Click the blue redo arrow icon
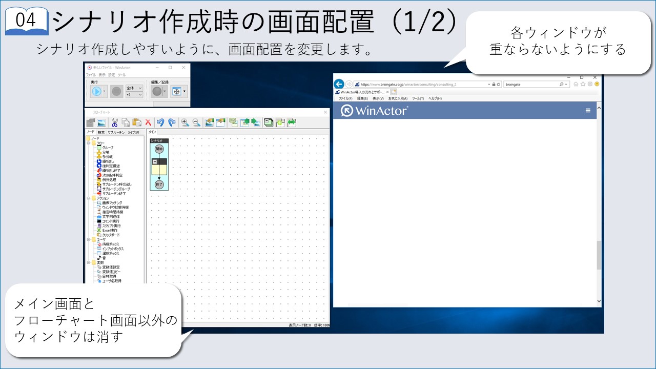The width and height of the screenshot is (656, 369). (172, 122)
